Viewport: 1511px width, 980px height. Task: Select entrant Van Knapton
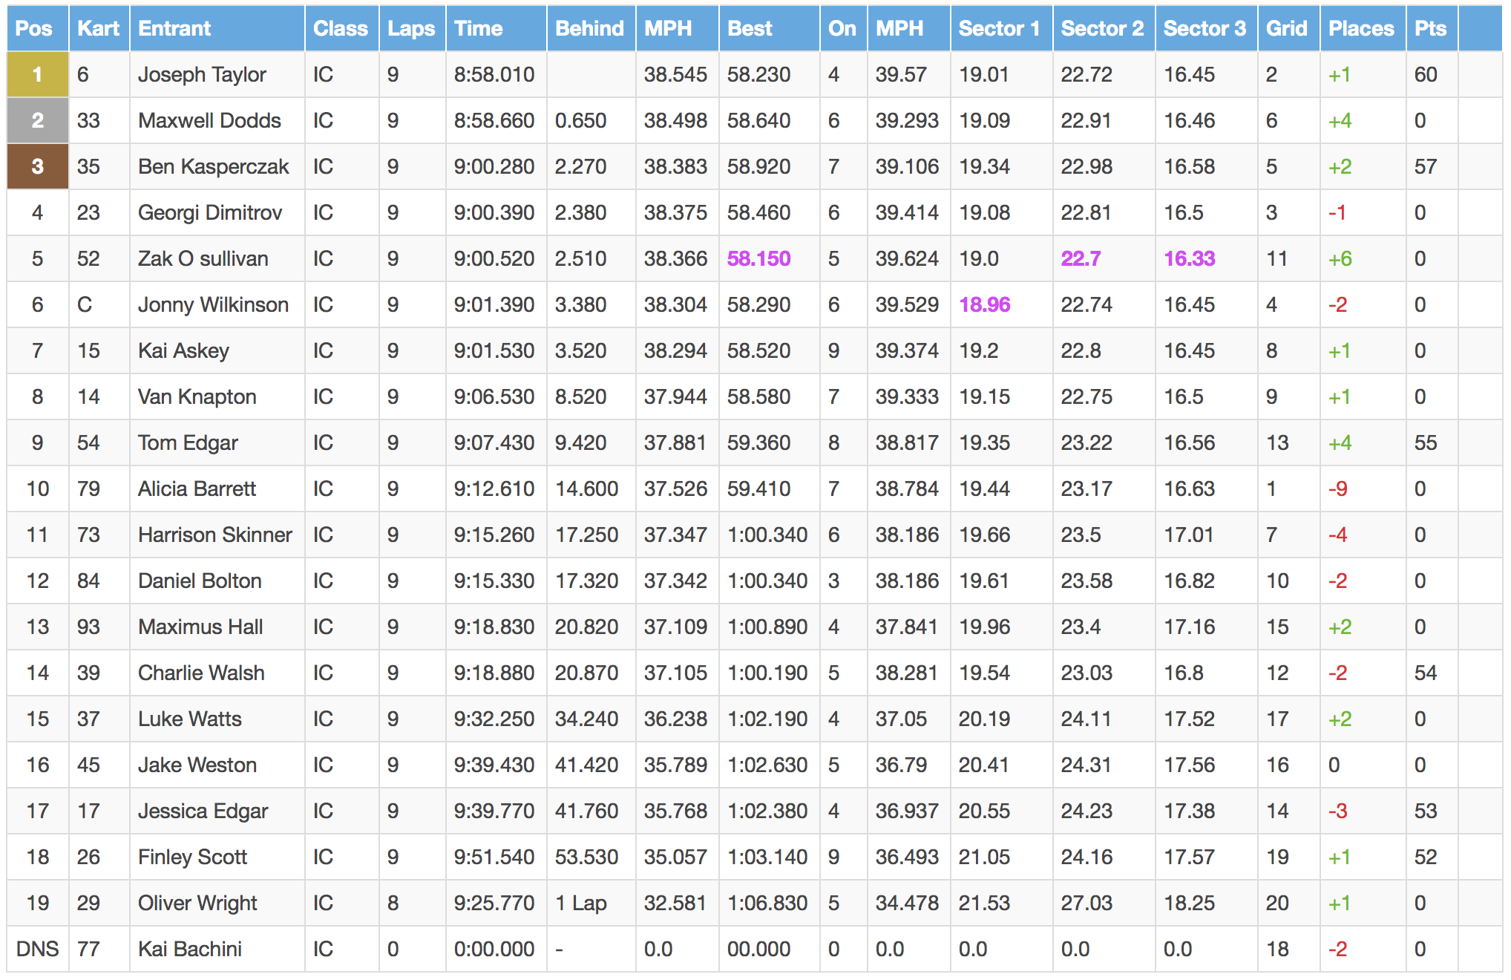click(x=197, y=396)
